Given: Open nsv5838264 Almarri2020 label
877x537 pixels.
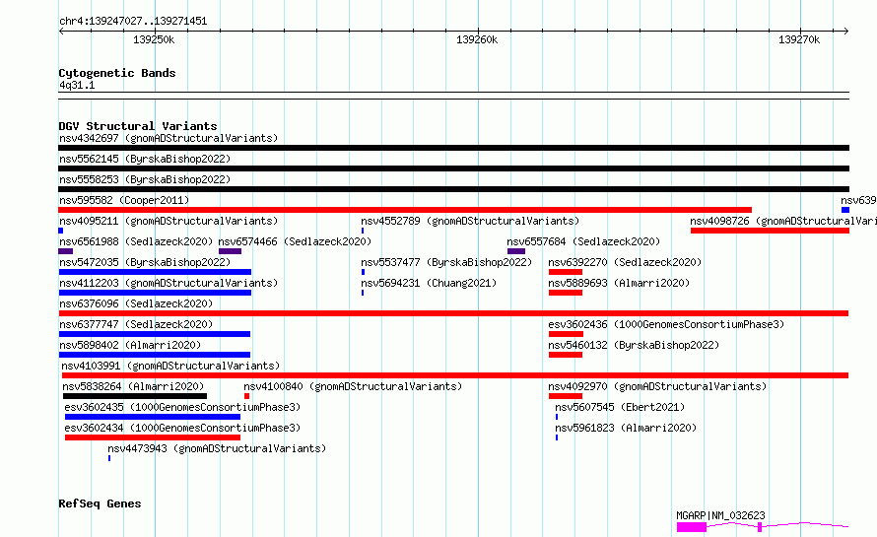Looking at the screenshot, I should (133, 386).
